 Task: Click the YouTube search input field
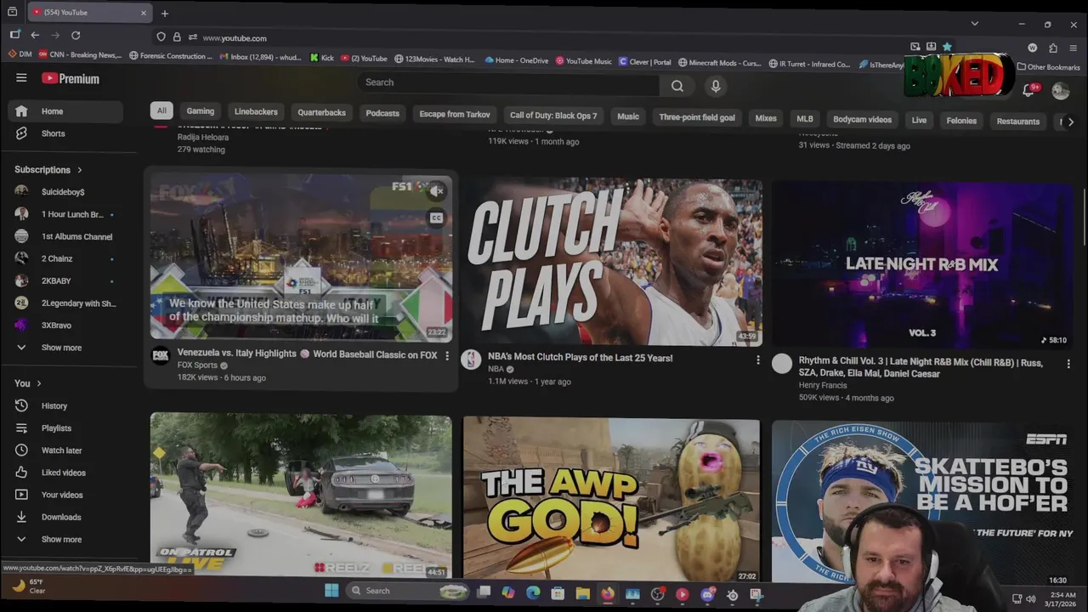tap(508, 82)
